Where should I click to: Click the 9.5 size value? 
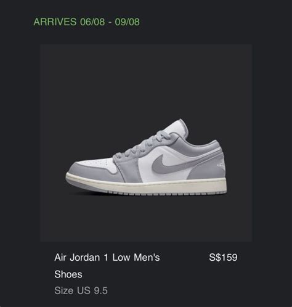click(100, 290)
